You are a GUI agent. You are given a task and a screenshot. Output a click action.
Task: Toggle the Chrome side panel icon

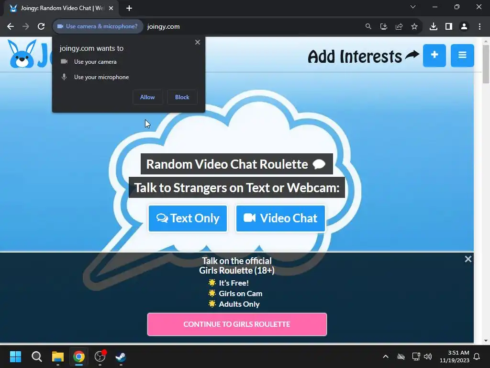tap(449, 27)
